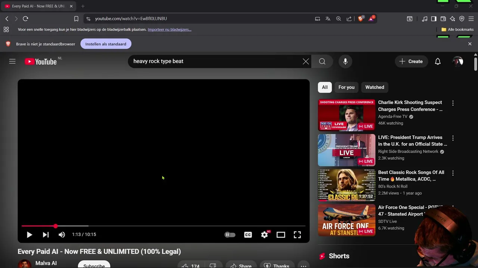Click the Create button
The width and height of the screenshot is (478, 268).
coord(411,61)
